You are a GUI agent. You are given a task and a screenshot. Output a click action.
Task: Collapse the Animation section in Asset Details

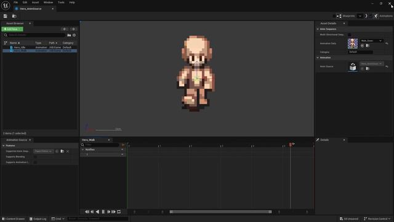318,57
